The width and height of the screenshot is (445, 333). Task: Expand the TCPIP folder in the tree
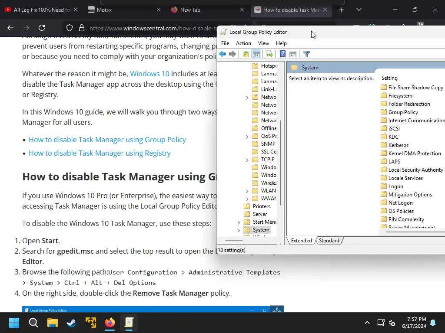(247, 160)
